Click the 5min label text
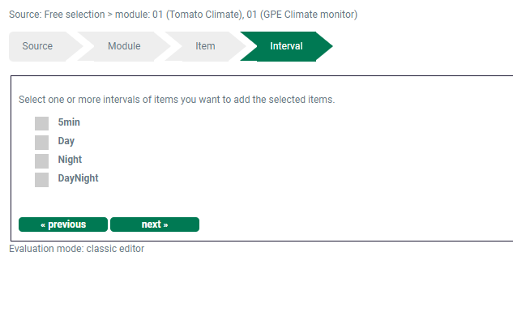The image size is (513, 312). point(69,122)
